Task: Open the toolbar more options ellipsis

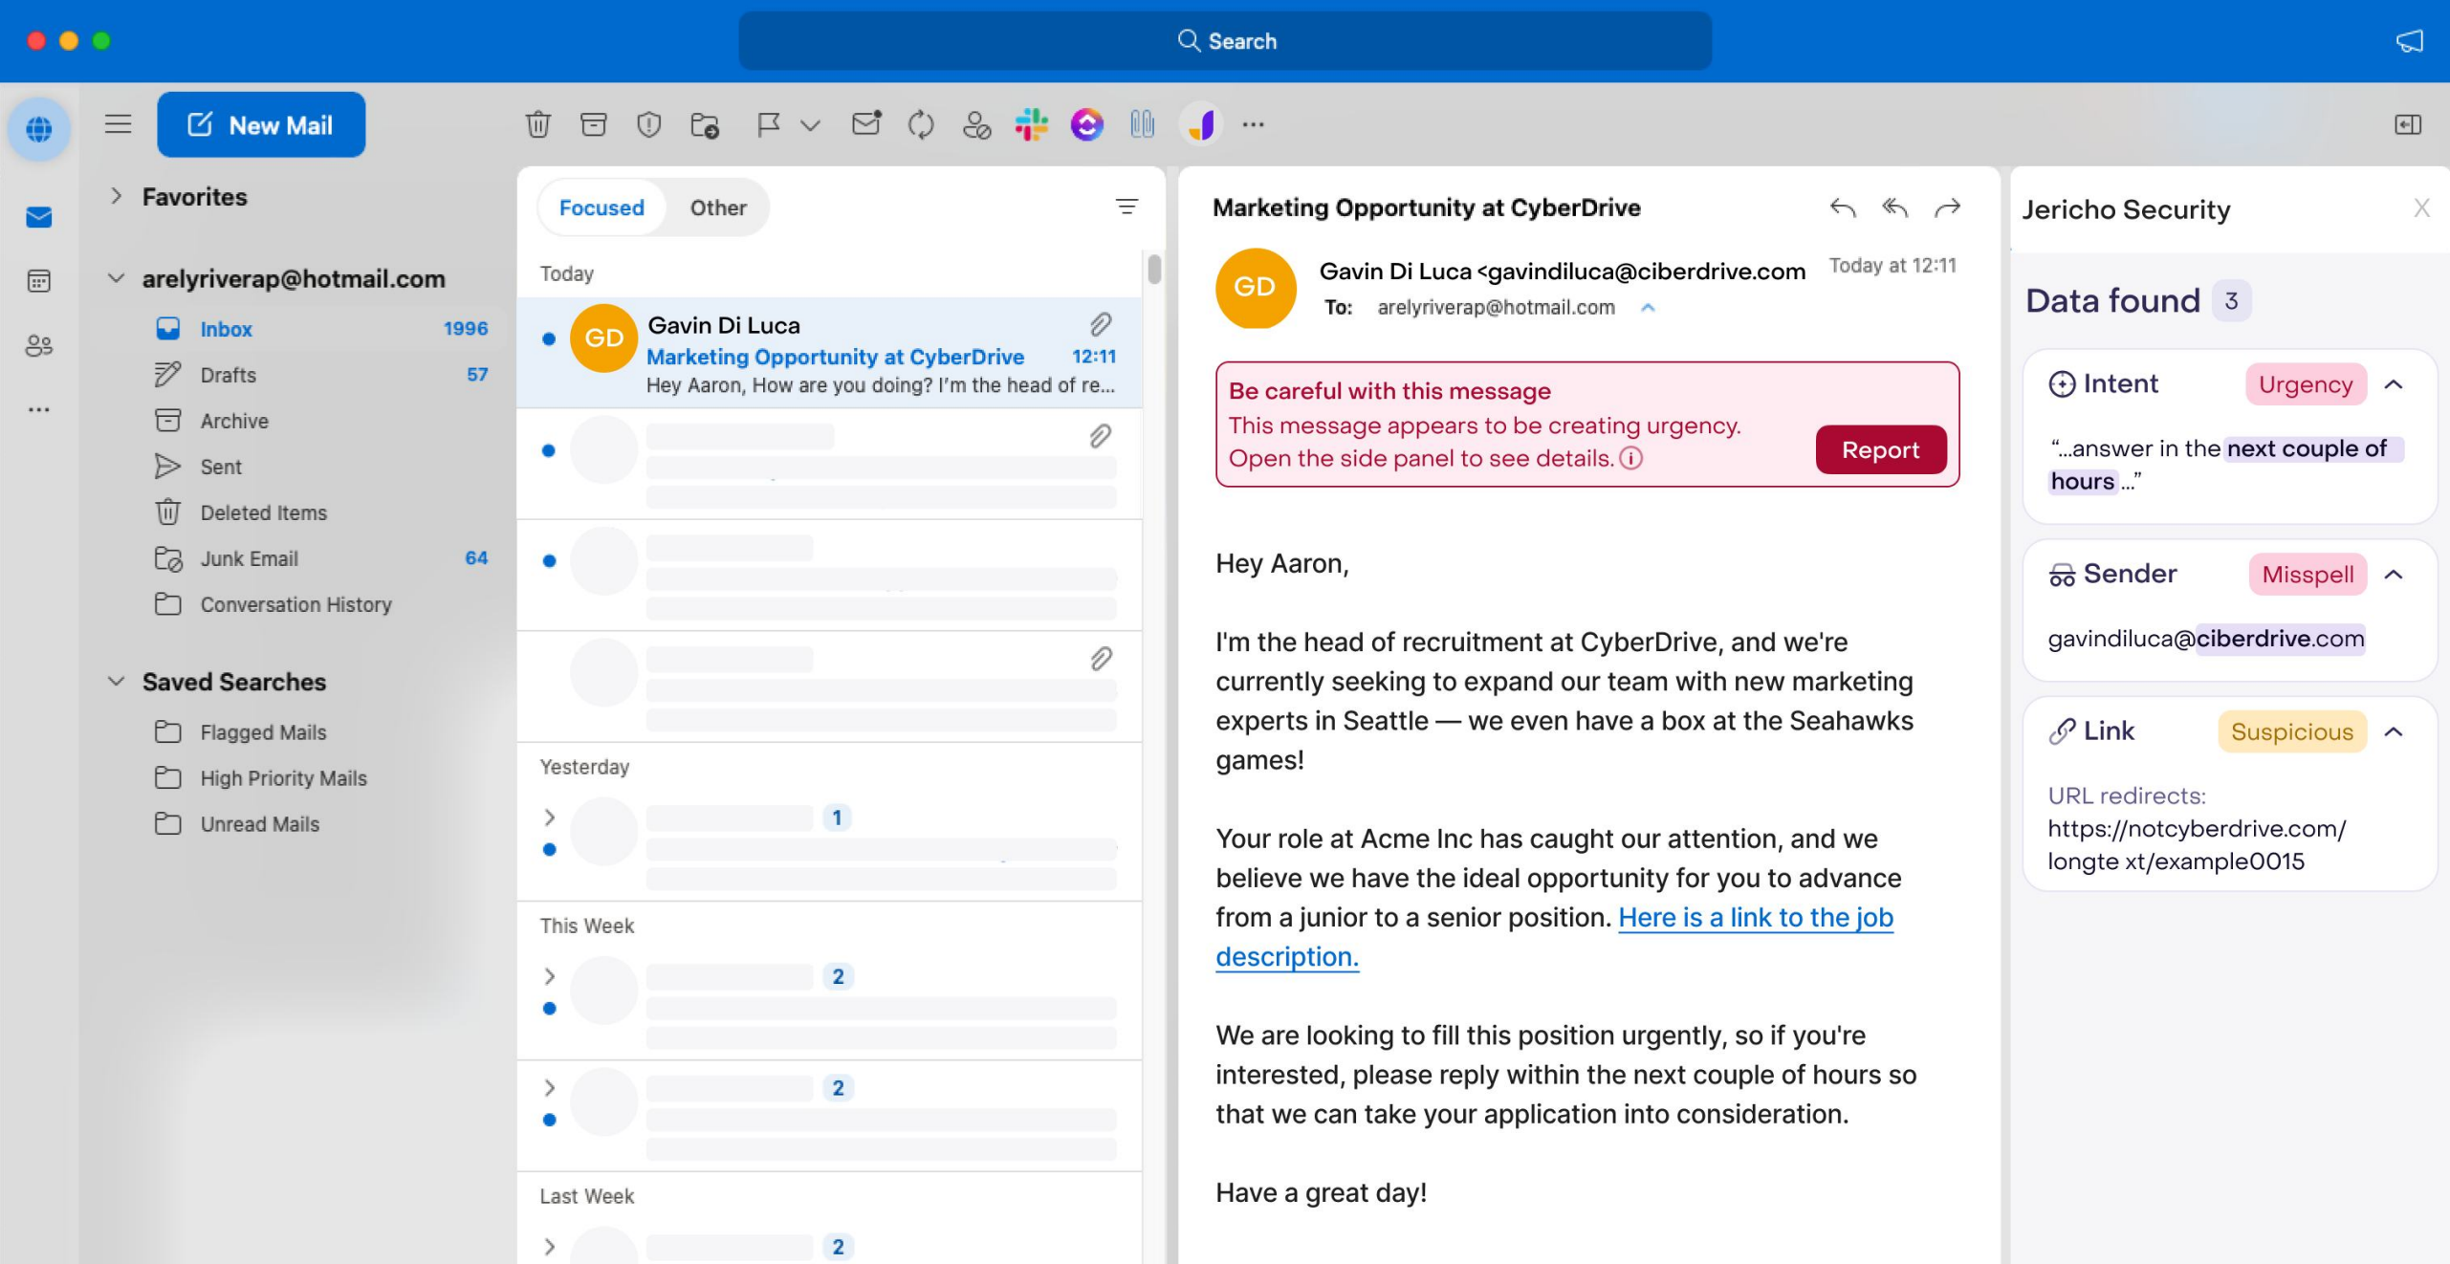Action: pos(1253,124)
